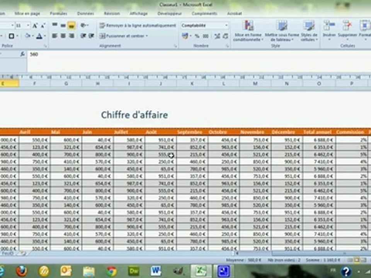This screenshot has width=371, height=278.
Task: Switch to Page Layout view in status bar
Action: coord(357,260)
